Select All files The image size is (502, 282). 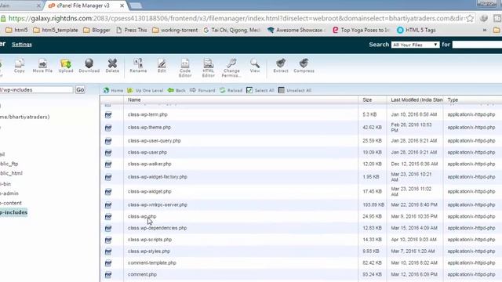pos(260,91)
